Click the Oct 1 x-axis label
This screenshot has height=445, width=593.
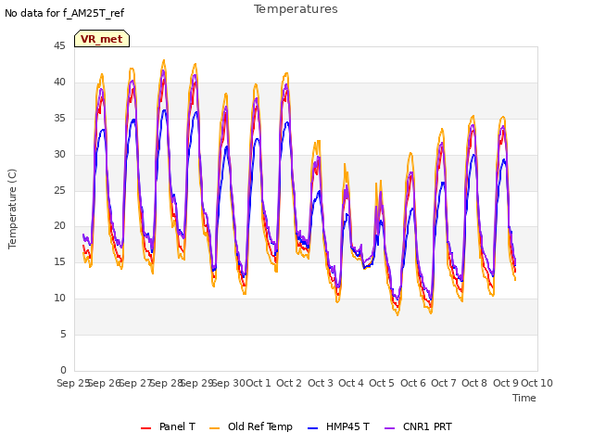[259, 383]
